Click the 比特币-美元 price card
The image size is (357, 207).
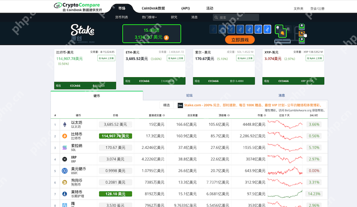pyautogui.click(x=85, y=69)
